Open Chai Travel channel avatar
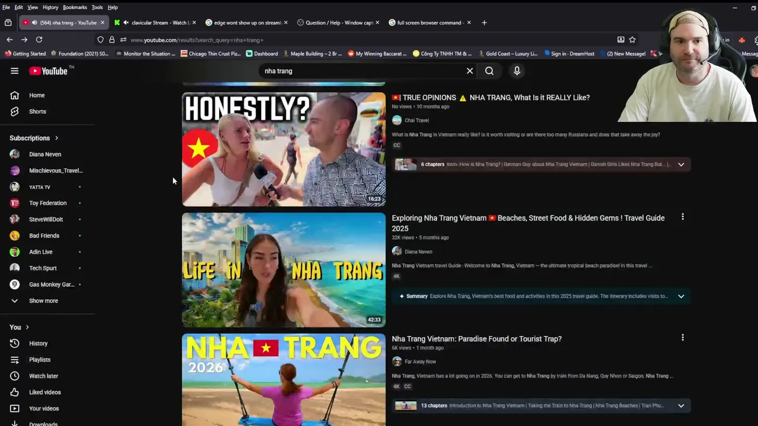Viewport: 758px width, 426px height. pos(397,120)
